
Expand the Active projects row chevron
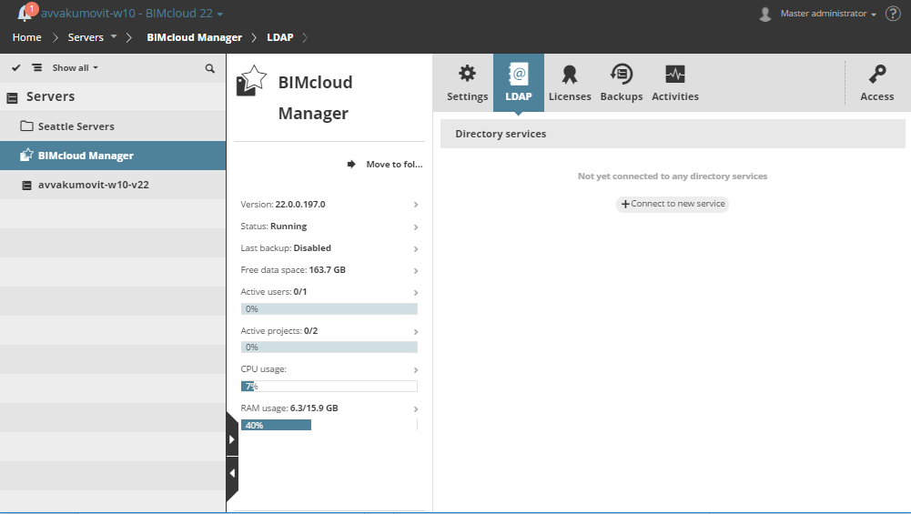tap(416, 332)
